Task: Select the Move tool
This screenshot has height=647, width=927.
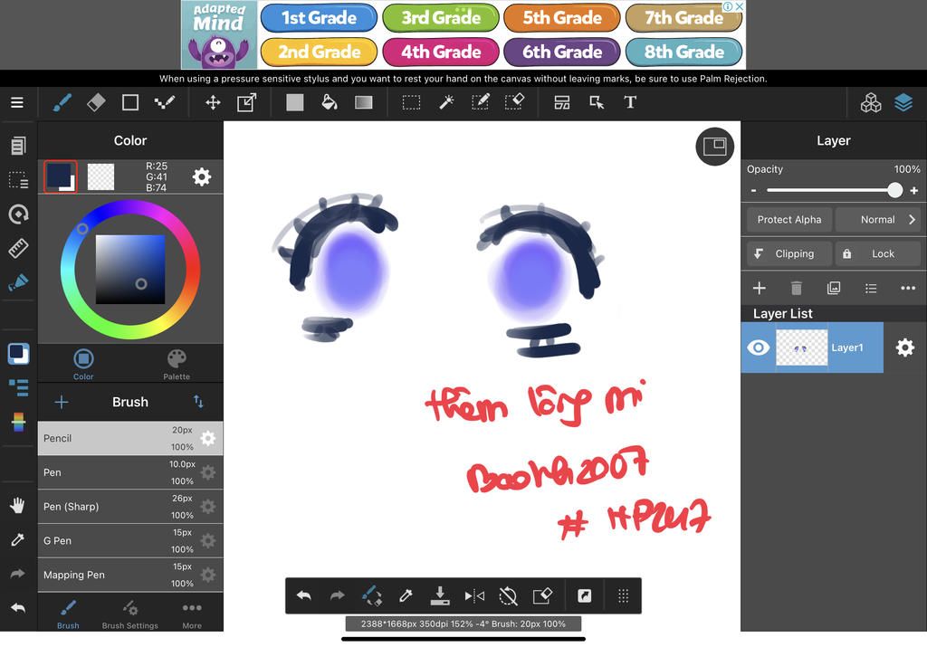Action: (213, 102)
